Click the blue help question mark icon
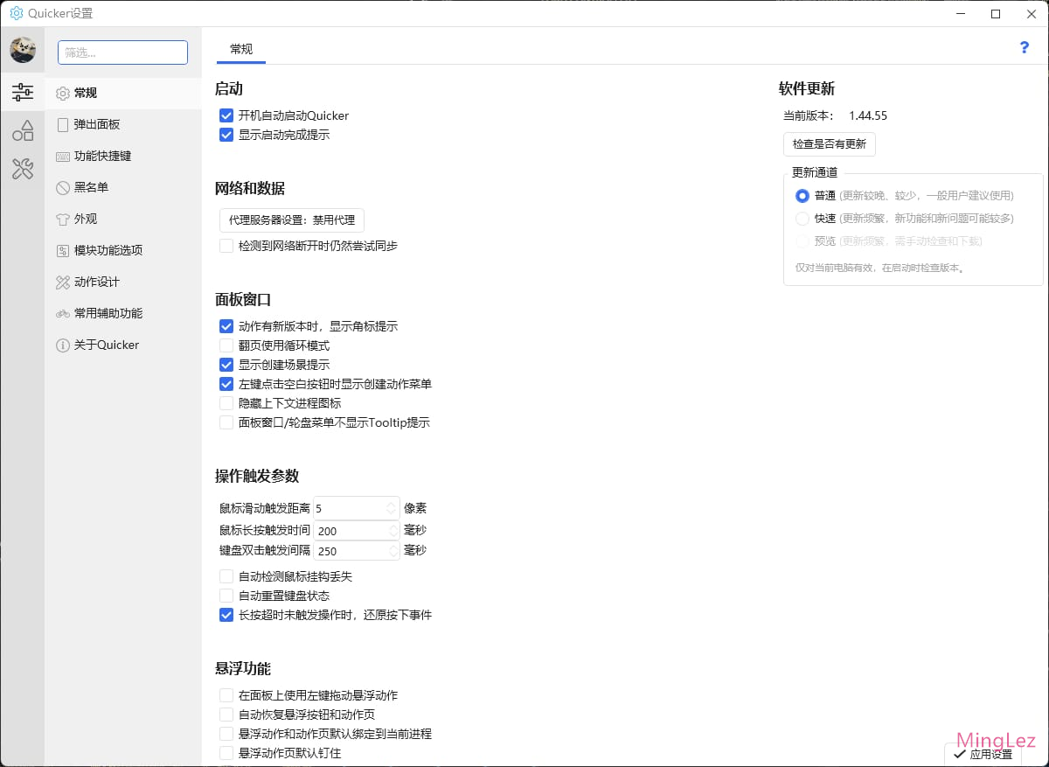1049x767 pixels. (x=1025, y=48)
